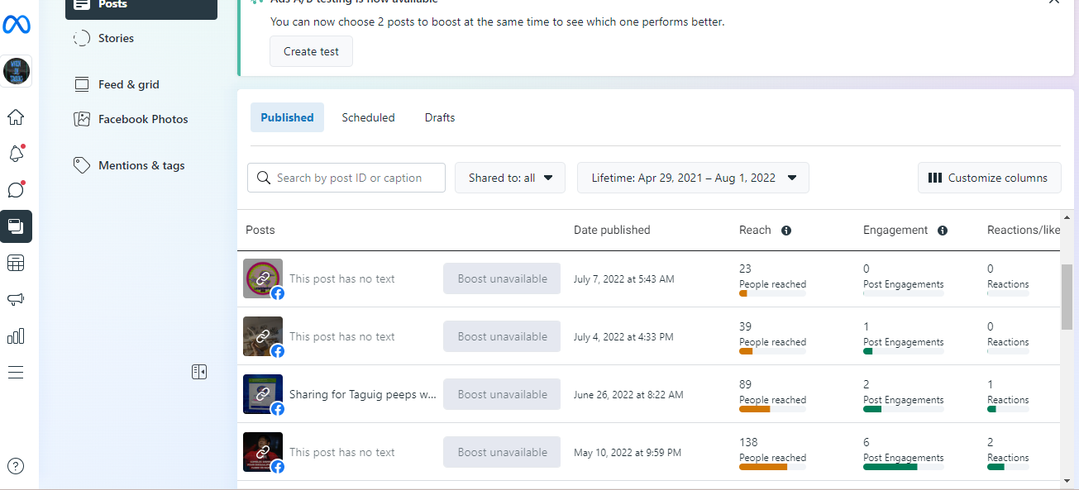Open Mentions & tags in the menu
This screenshot has height=490, width=1079.
click(x=141, y=165)
